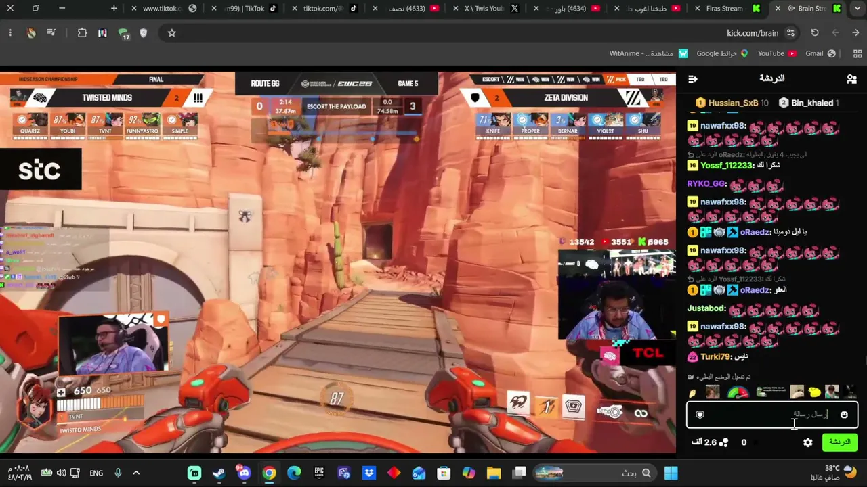Open Justabod's profile from chat
Screen dimensions: 867x487
(706, 308)
